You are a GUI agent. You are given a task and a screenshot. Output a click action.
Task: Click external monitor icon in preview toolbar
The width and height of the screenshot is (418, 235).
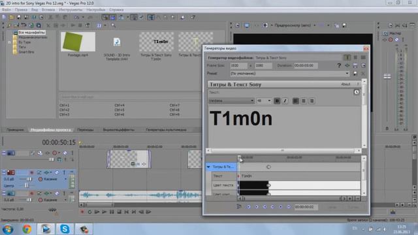tap(247, 25)
